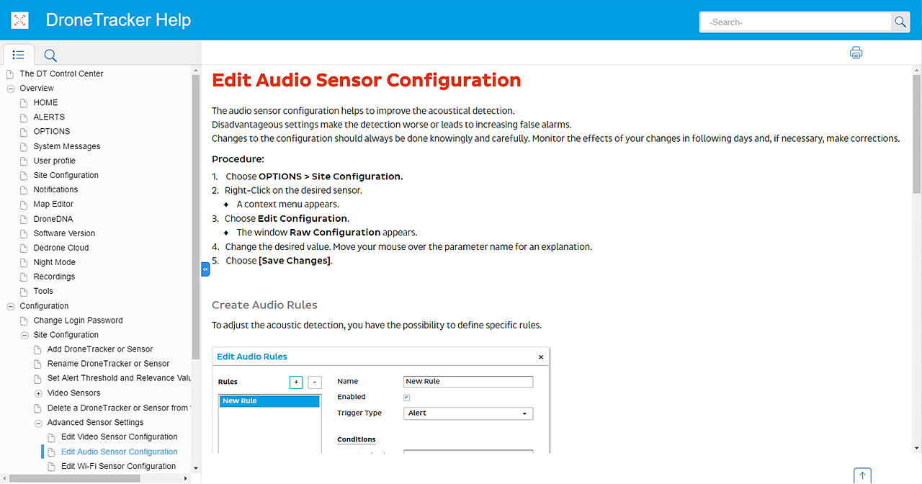Screen dimensions: 922x484
Task: Collapse the sidebar with the blue handle
Action: pyautogui.click(x=205, y=269)
